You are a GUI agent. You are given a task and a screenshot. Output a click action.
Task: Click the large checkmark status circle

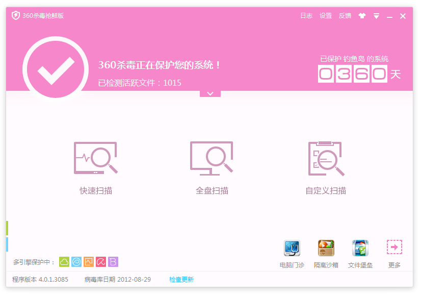point(56,70)
